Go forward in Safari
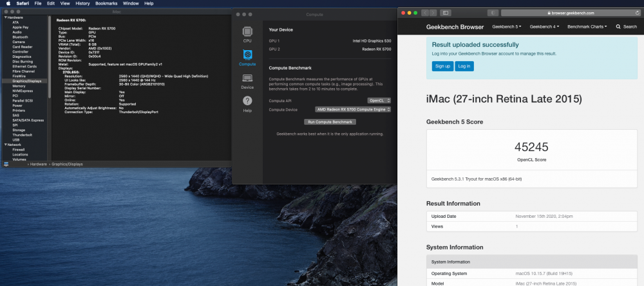 433,13
